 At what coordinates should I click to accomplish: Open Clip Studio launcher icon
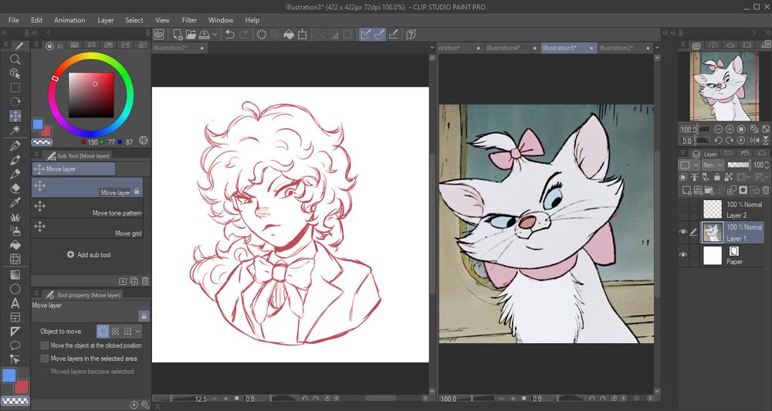click(x=159, y=34)
